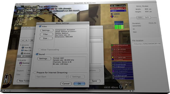
Task: Open the Export format dropdown
Action: point(29,70)
